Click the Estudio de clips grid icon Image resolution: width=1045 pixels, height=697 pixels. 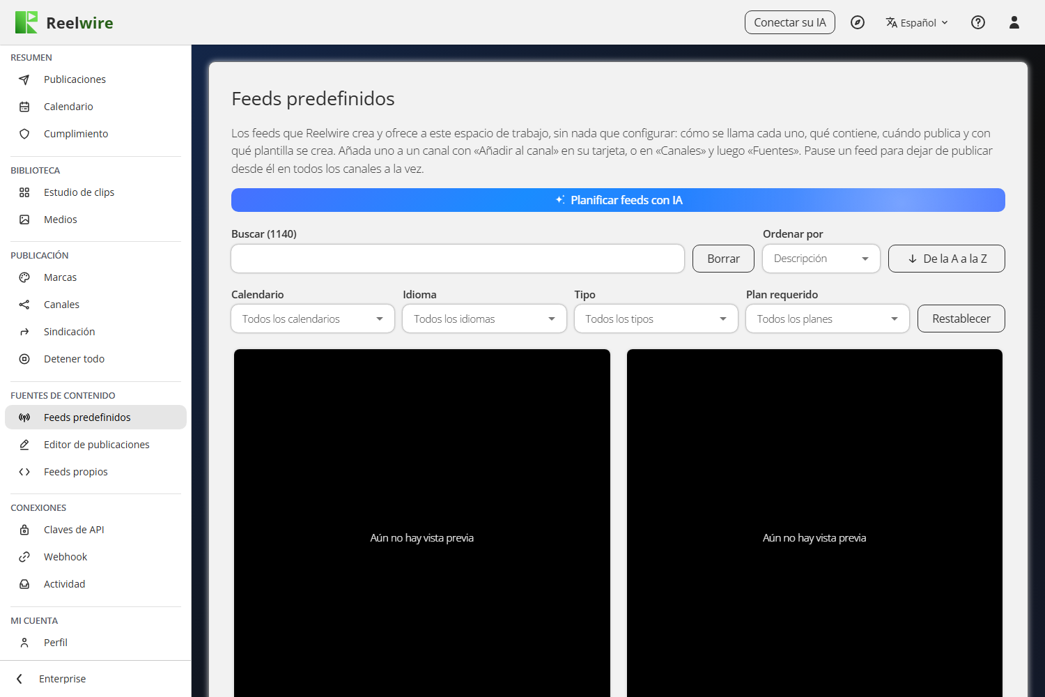point(24,192)
